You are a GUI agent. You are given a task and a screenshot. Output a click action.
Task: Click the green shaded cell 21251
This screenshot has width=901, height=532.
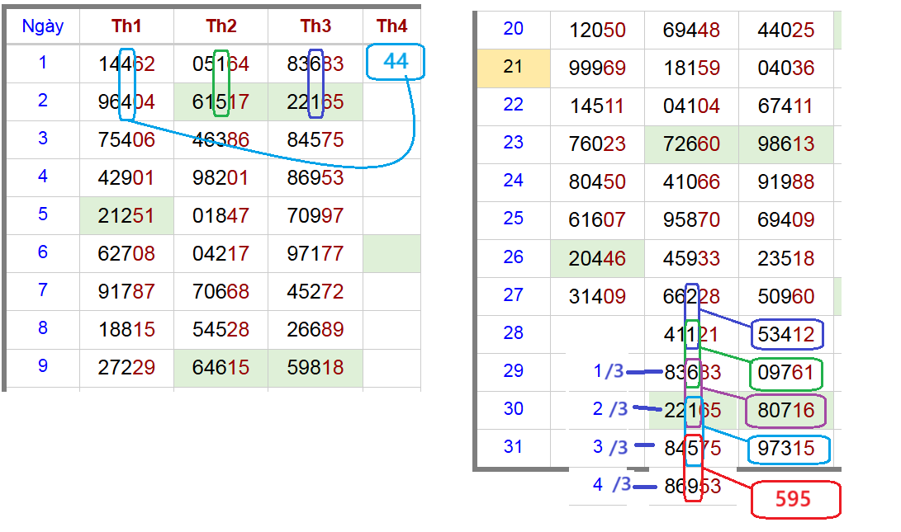[x=126, y=215]
